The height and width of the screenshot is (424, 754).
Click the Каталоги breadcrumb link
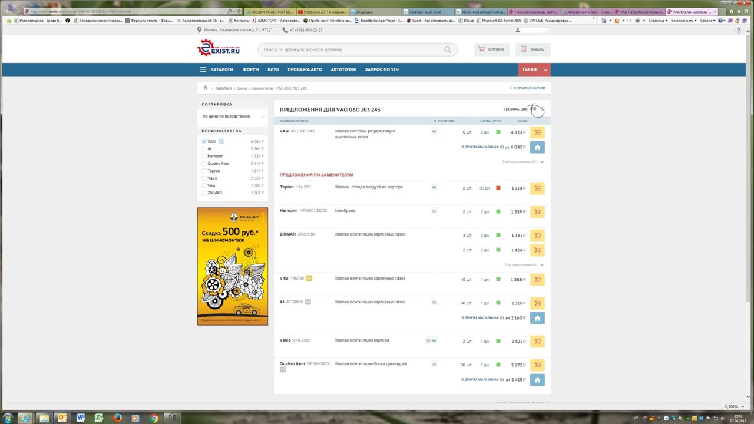223,88
